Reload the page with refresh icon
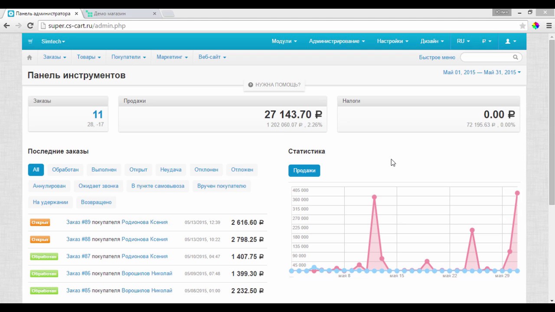The image size is (555, 312). [30, 26]
